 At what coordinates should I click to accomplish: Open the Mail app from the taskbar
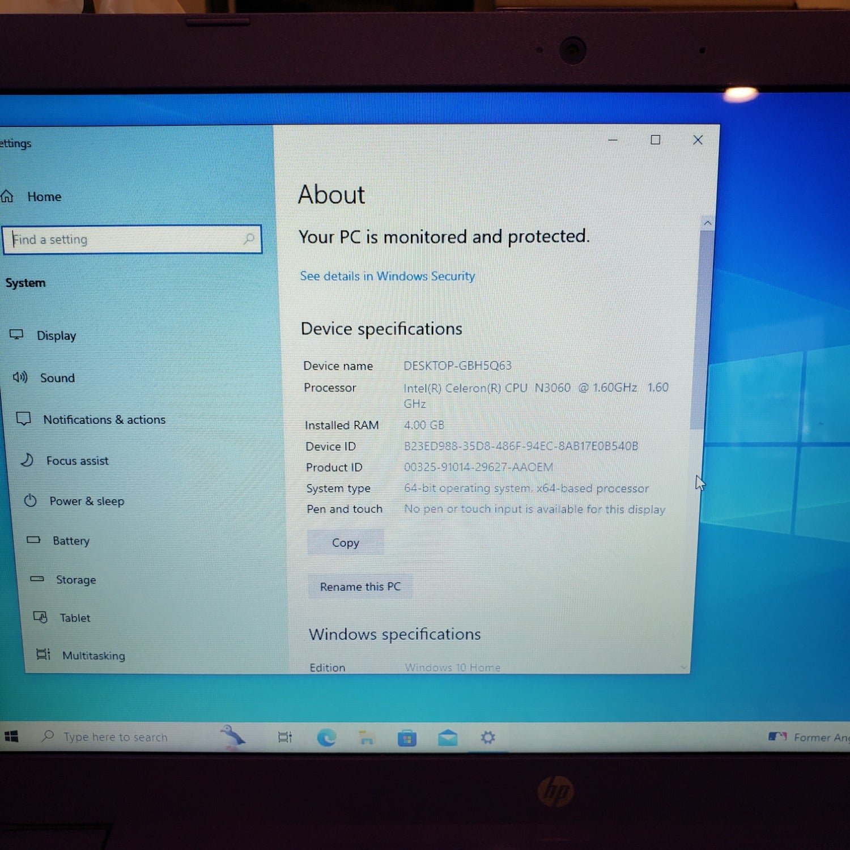[448, 737]
